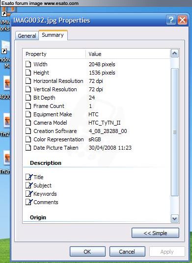The image size is (192, 263).
Task: Select the Horizontal Resolution label
Action: tap(58, 81)
